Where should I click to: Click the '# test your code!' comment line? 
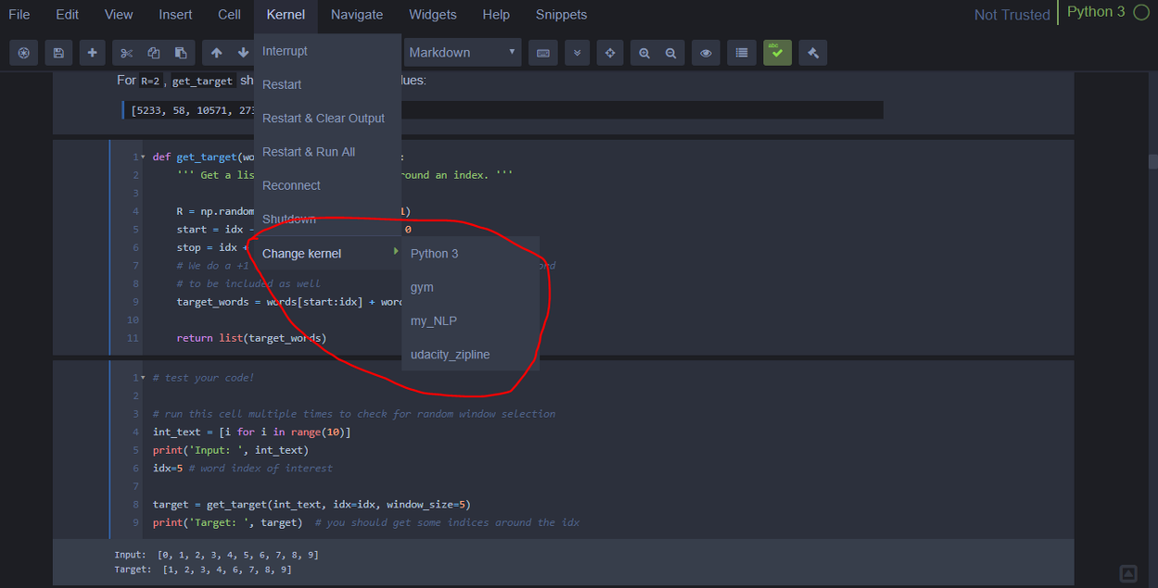coord(203,378)
